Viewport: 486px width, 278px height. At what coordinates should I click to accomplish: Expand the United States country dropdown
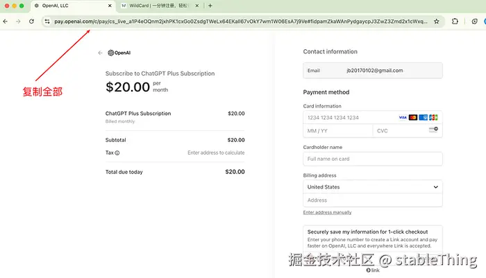point(373,187)
